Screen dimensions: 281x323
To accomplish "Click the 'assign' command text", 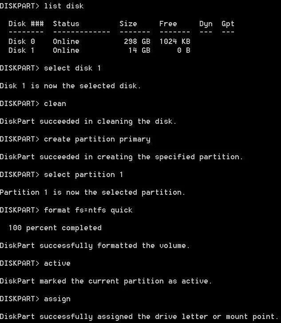I will click(57, 299).
